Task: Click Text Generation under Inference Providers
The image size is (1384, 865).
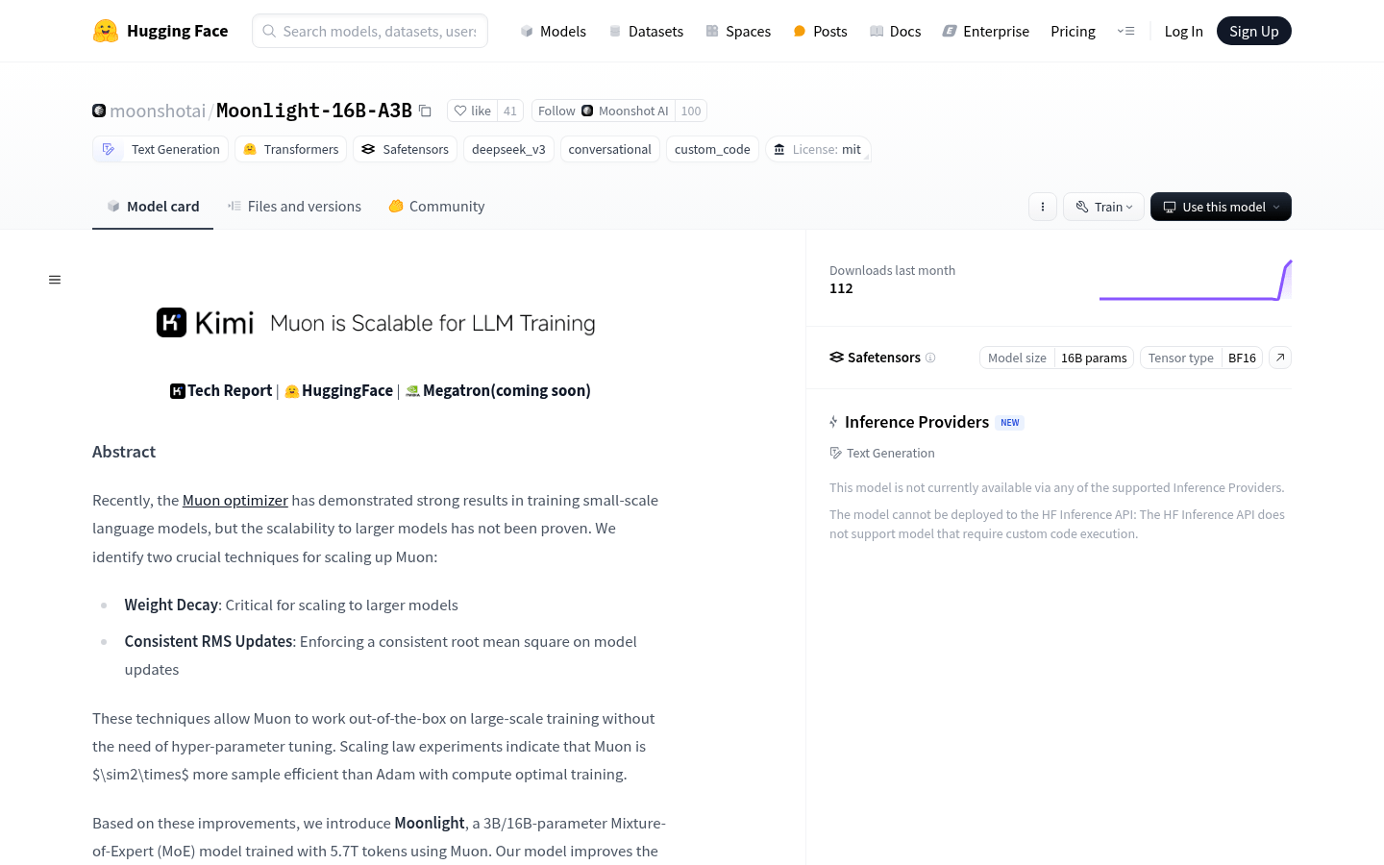Action: click(882, 453)
